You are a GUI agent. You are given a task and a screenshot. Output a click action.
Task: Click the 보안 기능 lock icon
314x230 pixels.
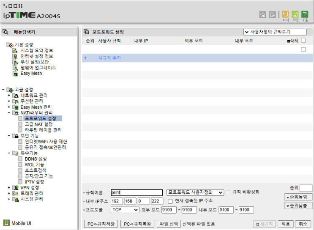pos(15,136)
